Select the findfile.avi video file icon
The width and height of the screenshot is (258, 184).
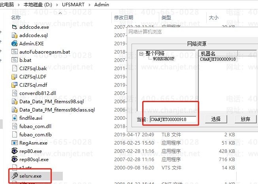(x=15, y=118)
